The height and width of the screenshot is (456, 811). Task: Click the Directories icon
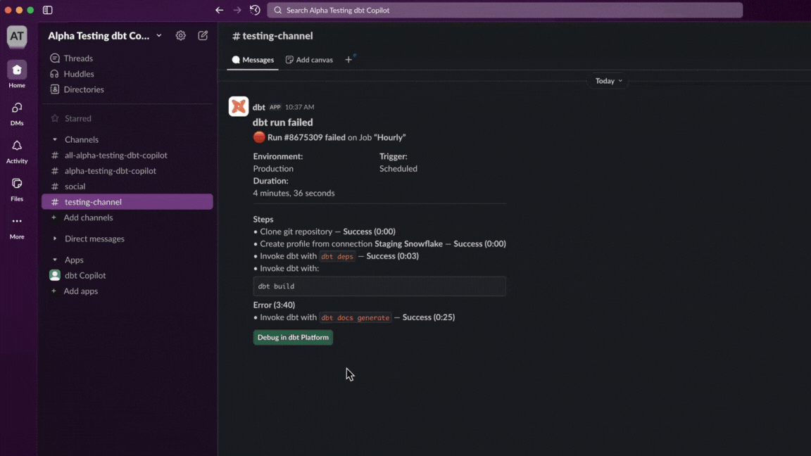55,89
